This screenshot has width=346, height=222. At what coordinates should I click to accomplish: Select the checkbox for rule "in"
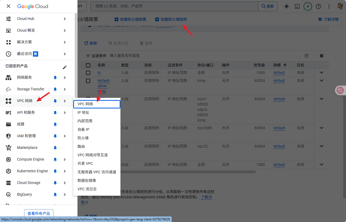[x=88, y=73]
